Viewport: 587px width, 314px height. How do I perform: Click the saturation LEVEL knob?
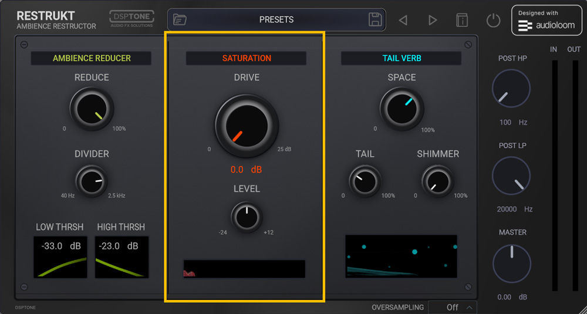click(x=247, y=217)
